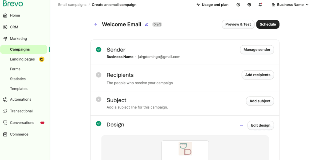Click the Preview & Test button
313x160 pixels.
point(238,24)
